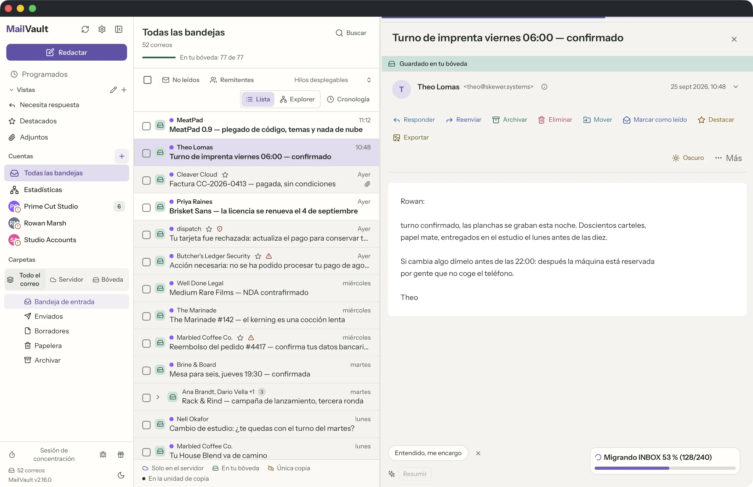Click attachment paperclip on Factura CC-2026-0413

pos(367,184)
